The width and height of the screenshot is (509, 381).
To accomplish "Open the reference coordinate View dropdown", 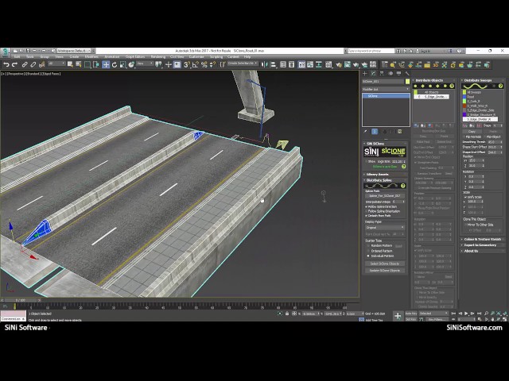I will pos(145,63).
